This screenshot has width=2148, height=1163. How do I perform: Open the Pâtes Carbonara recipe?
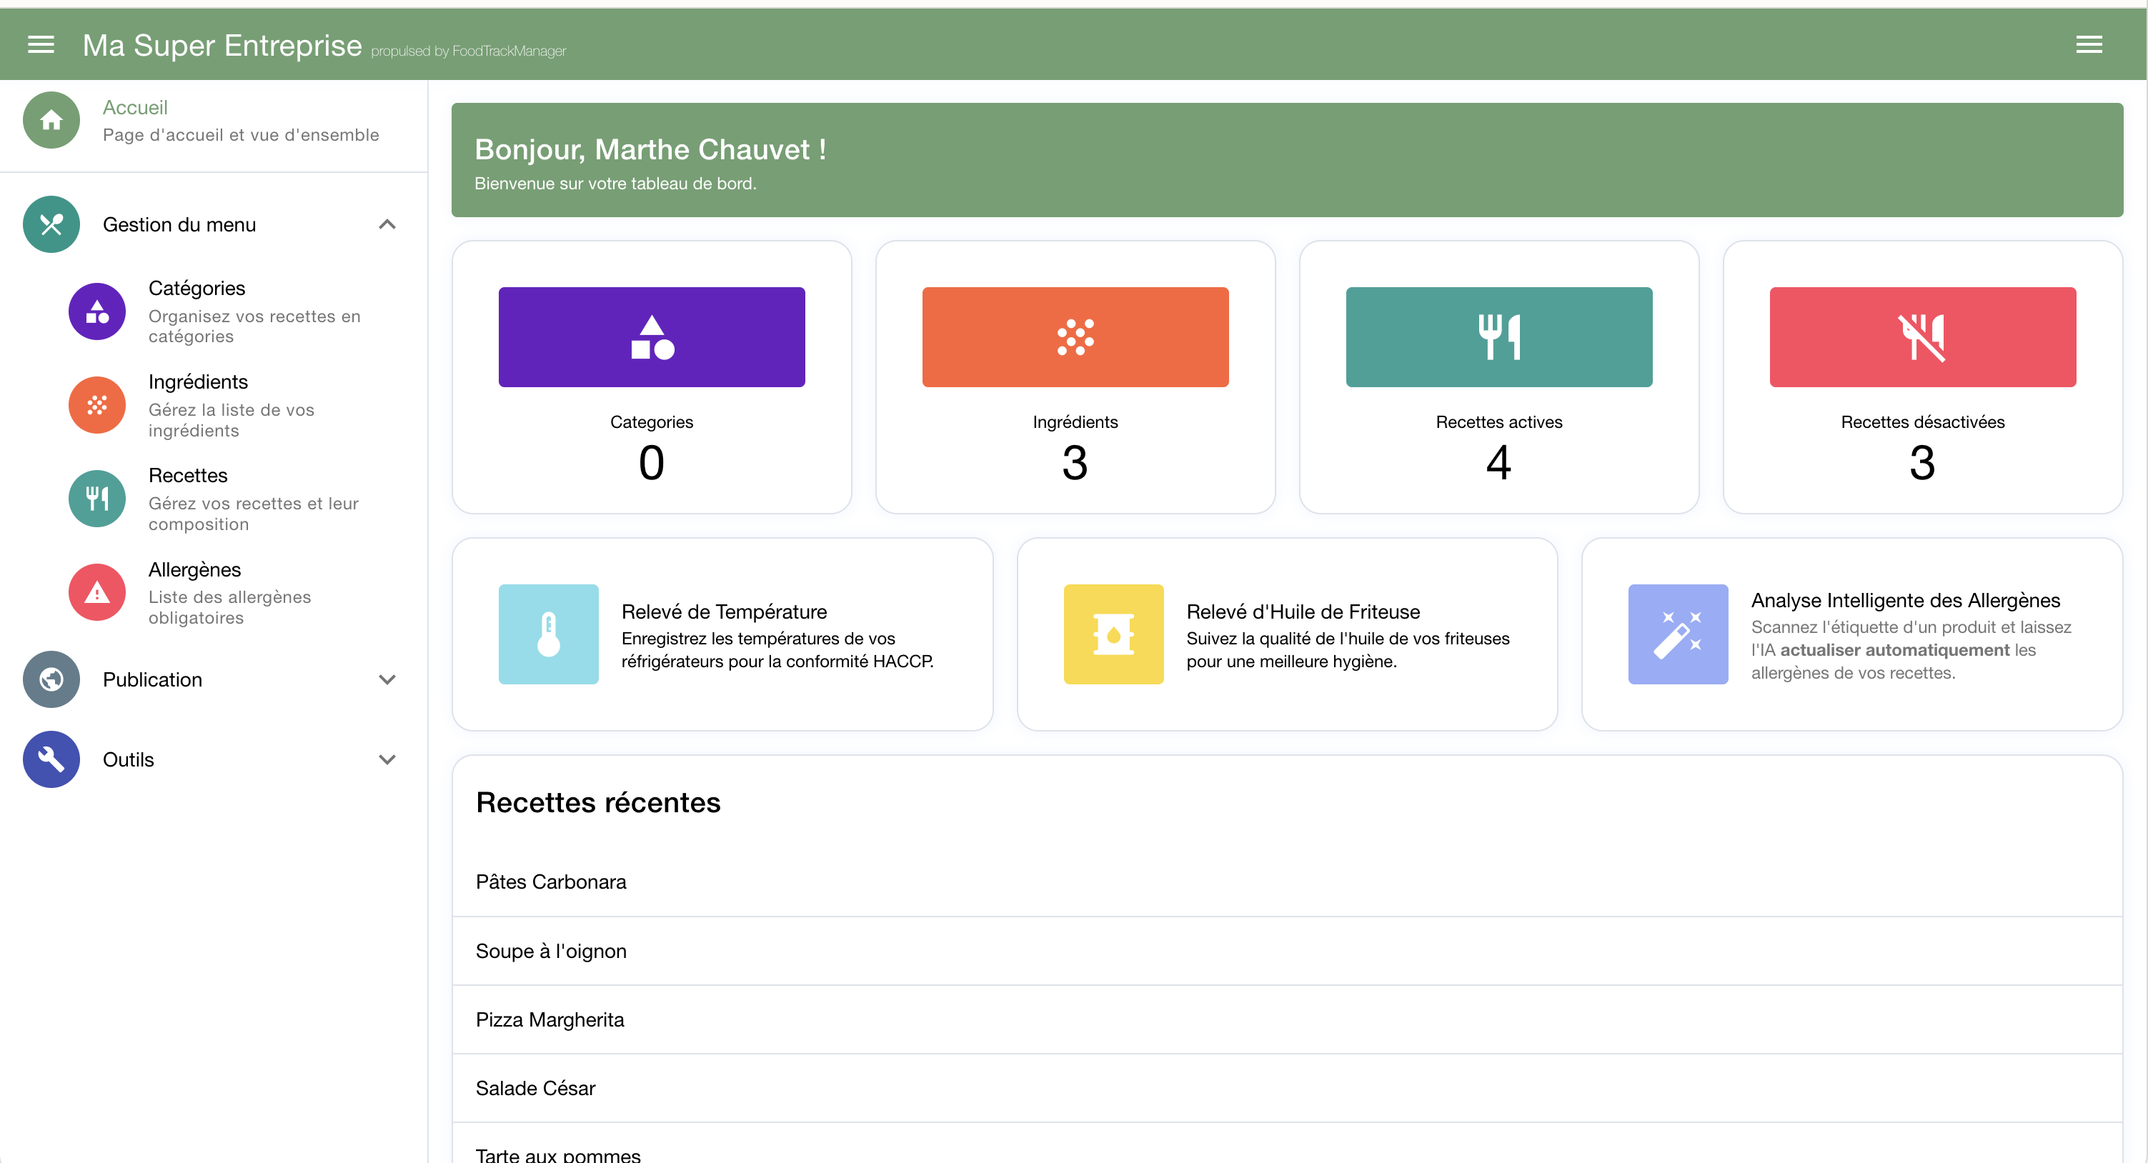[550, 882]
